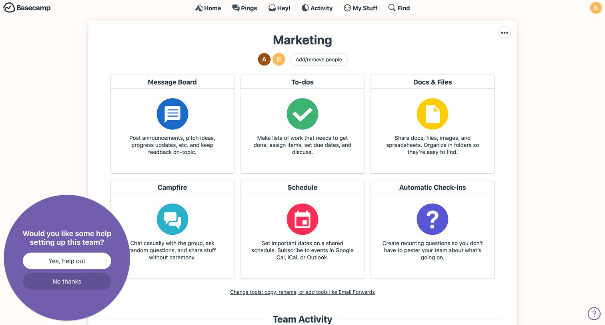605x325 pixels.
Task: Click the 'Set important dates' description
Action: 302,250
